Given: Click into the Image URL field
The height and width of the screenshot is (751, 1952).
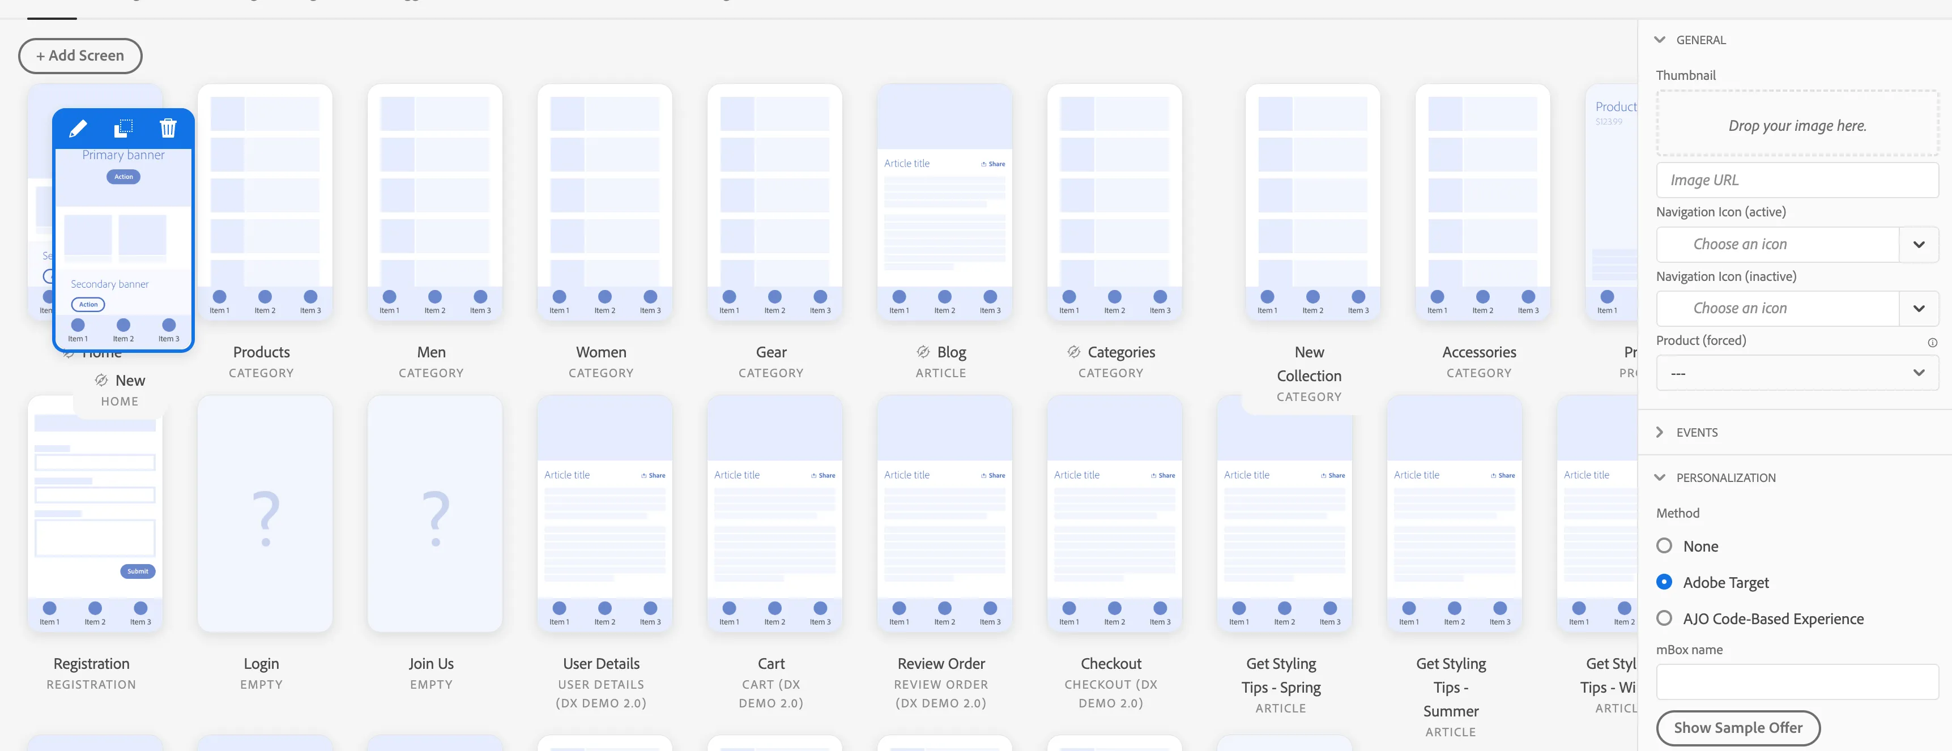Looking at the screenshot, I should tap(1797, 180).
